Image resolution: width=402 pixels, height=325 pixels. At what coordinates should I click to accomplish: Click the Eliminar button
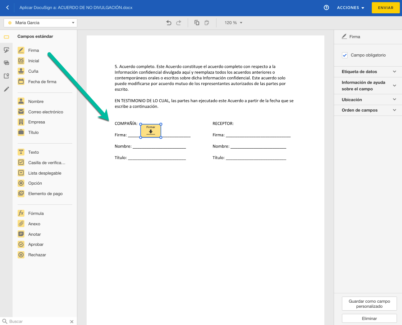tap(369, 319)
